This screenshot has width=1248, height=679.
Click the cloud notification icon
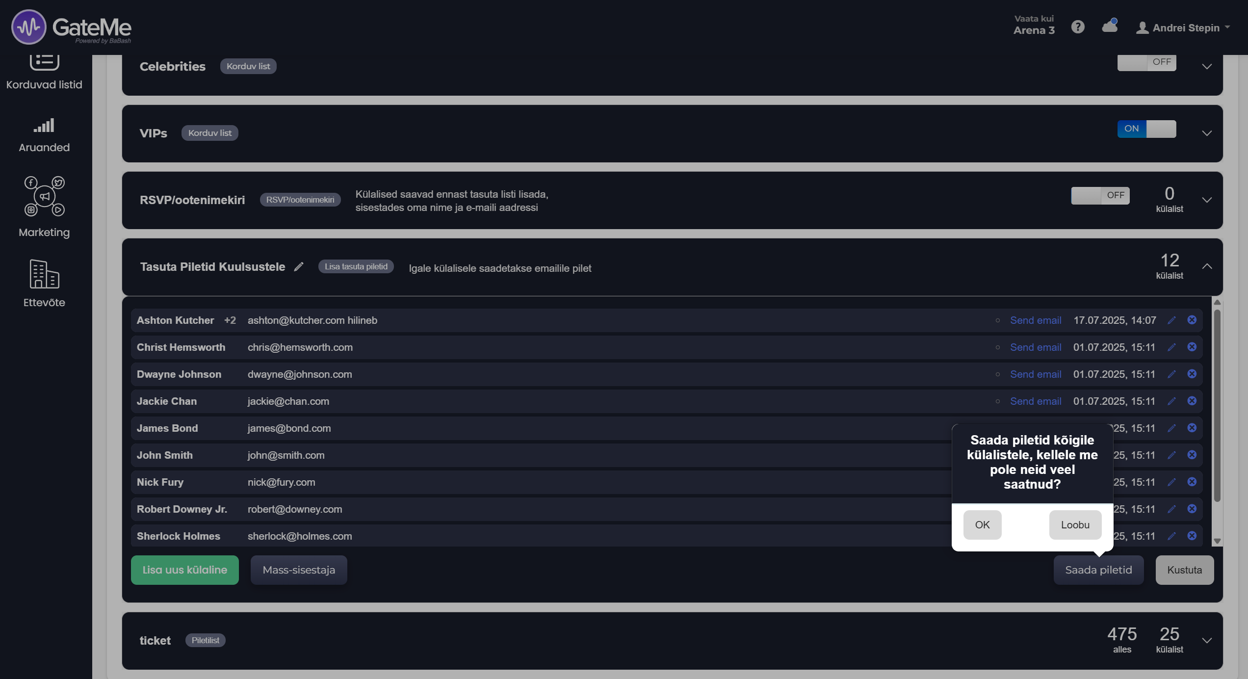point(1109,26)
